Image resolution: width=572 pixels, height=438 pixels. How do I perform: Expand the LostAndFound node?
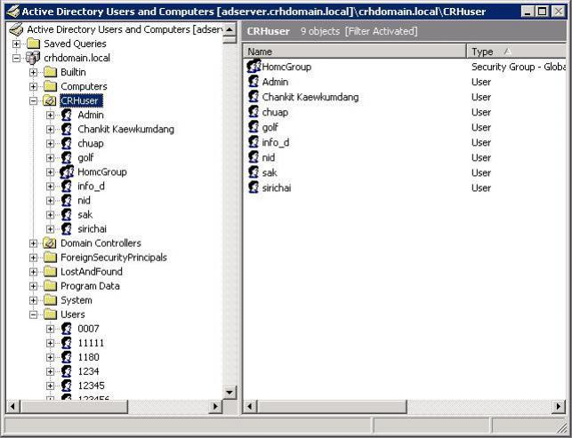[x=33, y=272]
